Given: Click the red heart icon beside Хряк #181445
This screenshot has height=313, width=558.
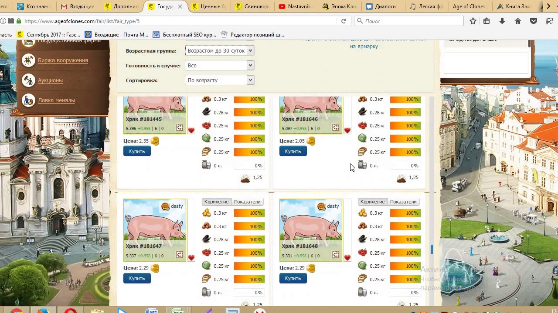Looking at the screenshot, I should click(x=191, y=130).
